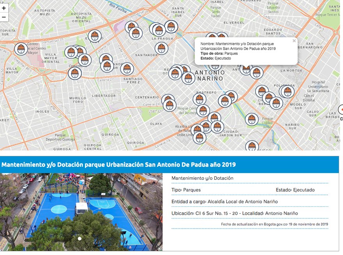The height and width of the screenshot is (255, 343).
Task: Click 'Mantenimiento y/o Dotación' details line
Action: click(202, 178)
